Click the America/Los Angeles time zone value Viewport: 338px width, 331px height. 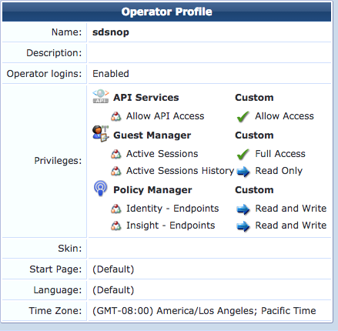(204, 311)
